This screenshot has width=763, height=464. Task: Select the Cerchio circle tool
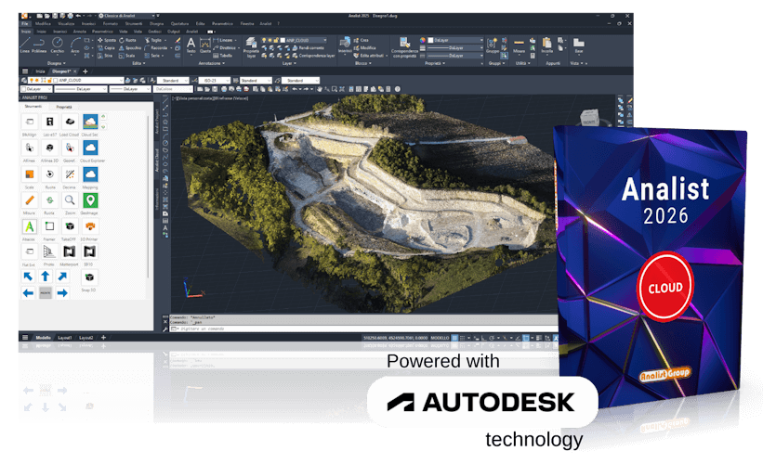(x=58, y=45)
